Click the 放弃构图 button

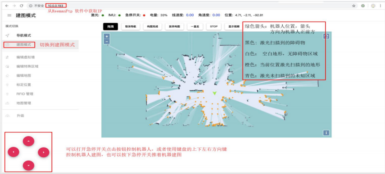pos(175,26)
